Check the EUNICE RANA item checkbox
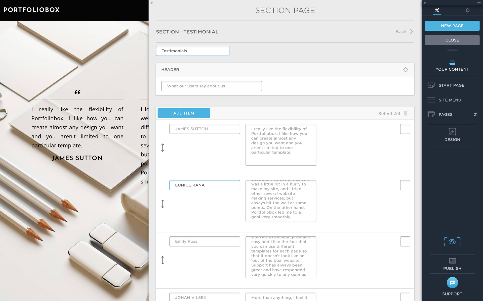 [x=405, y=185]
